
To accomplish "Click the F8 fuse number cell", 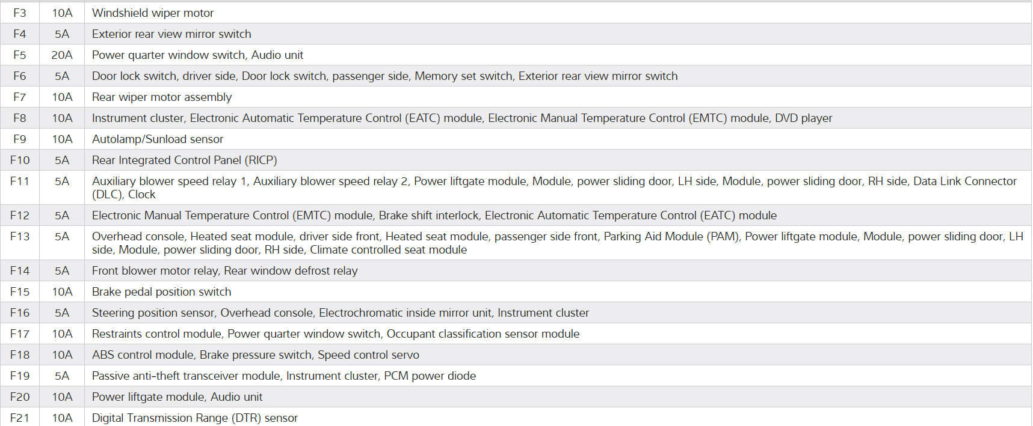I will [20, 118].
